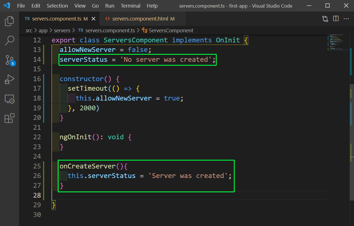Open the Extensions view icon
The width and height of the screenshot is (354, 226).
coord(10,118)
